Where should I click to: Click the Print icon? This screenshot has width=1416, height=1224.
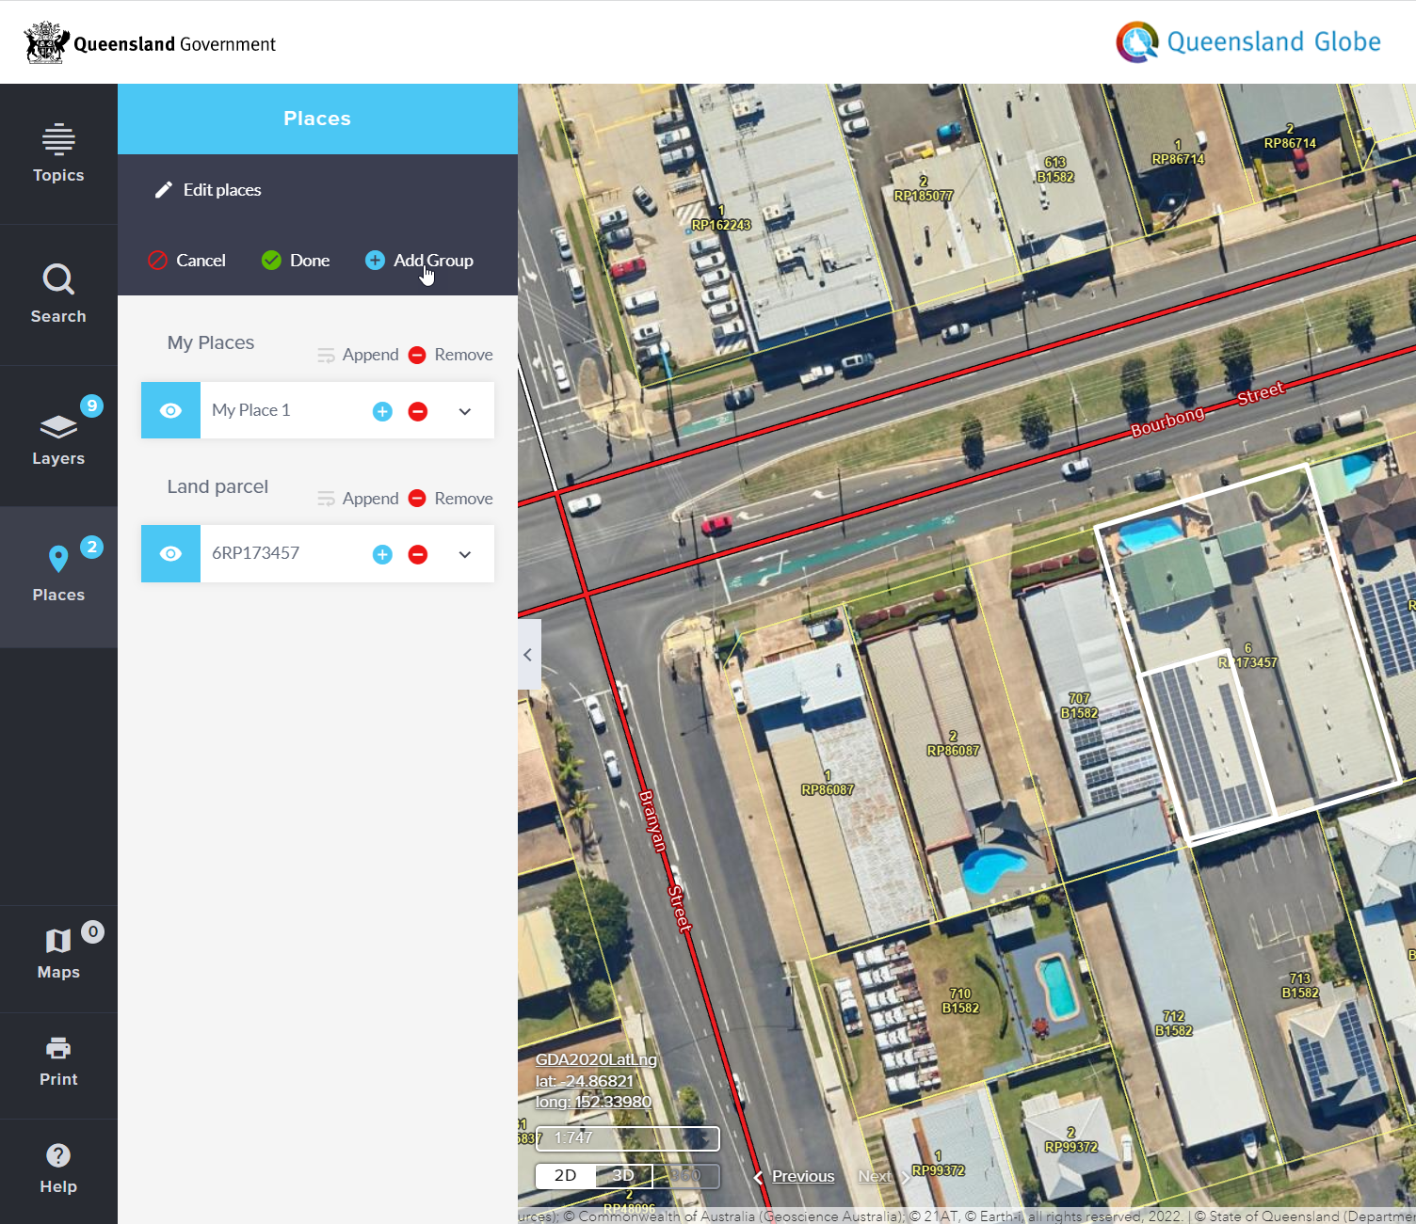(58, 1061)
